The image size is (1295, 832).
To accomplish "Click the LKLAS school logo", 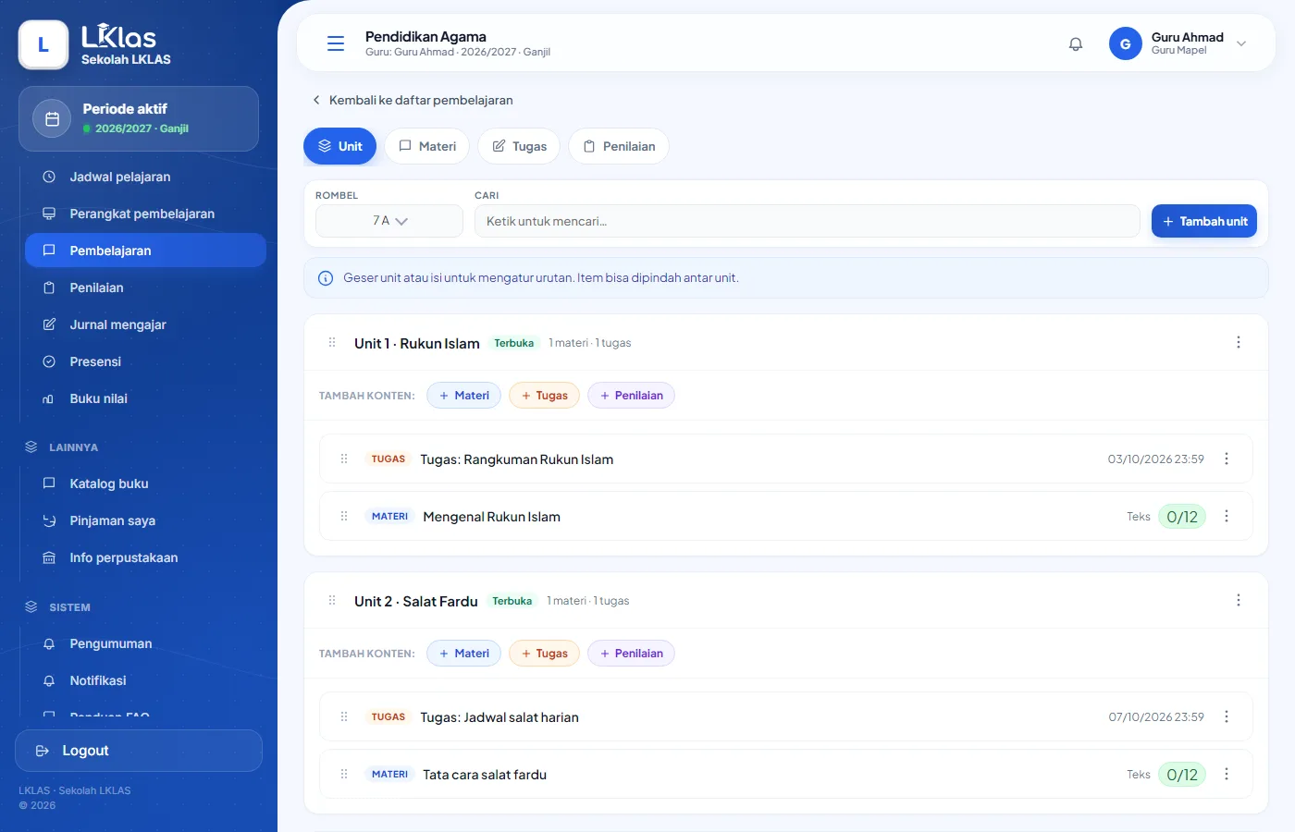I will tap(43, 44).
